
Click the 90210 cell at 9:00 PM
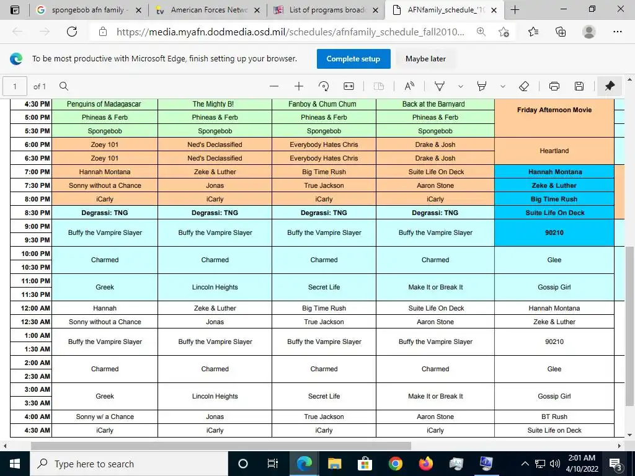pyautogui.click(x=554, y=233)
